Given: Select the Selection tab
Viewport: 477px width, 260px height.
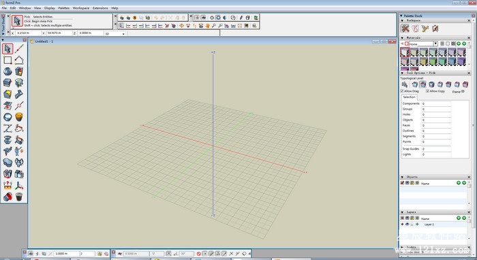Looking at the screenshot, I should click(x=409, y=97).
